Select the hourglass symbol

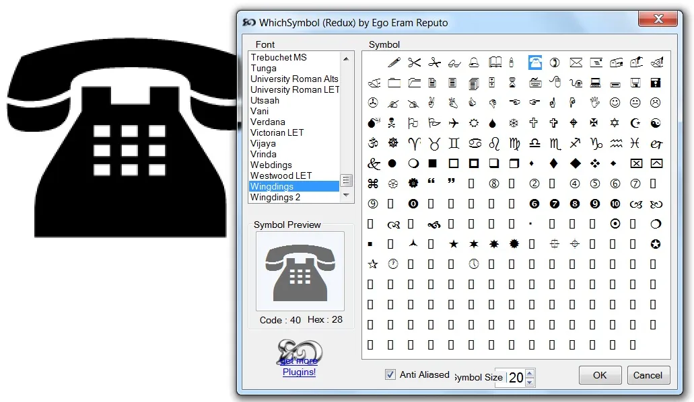(x=512, y=83)
